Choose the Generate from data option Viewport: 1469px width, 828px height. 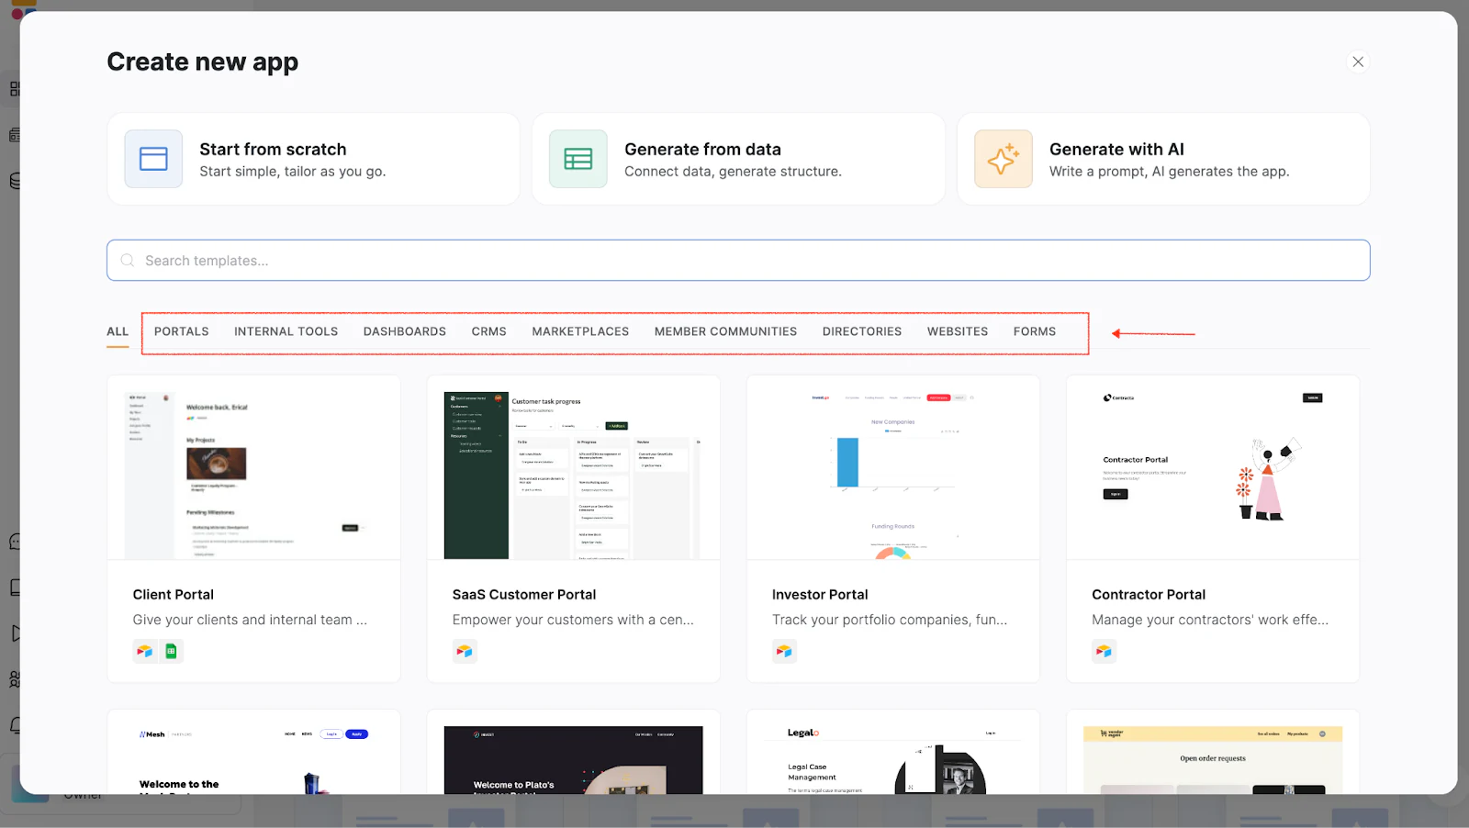pos(738,159)
